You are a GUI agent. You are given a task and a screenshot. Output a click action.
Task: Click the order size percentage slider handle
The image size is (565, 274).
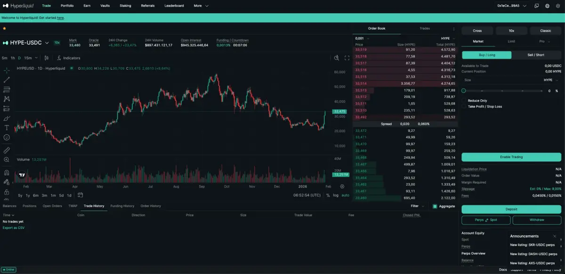coord(464,90)
